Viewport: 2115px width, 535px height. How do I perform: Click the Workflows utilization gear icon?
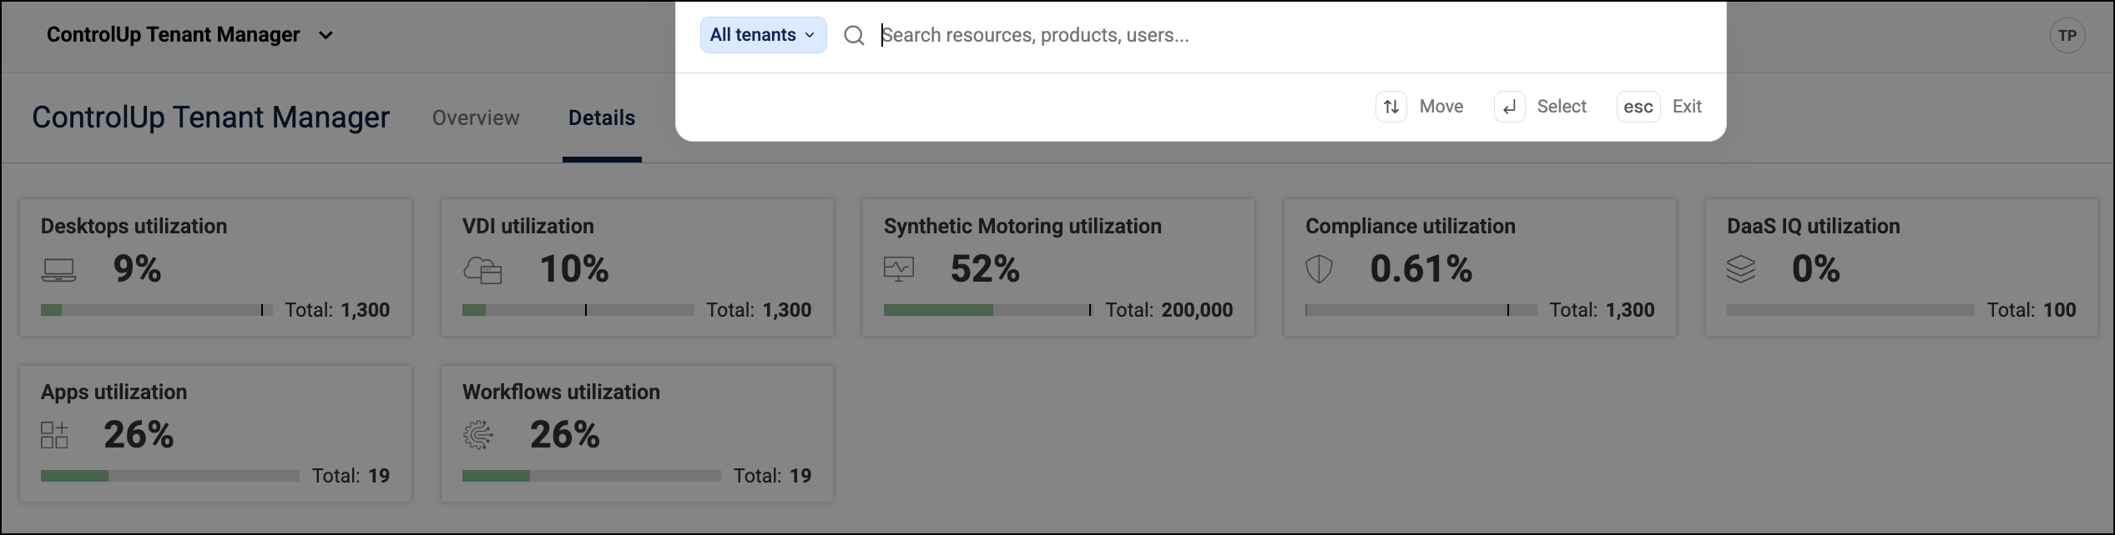click(478, 435)
